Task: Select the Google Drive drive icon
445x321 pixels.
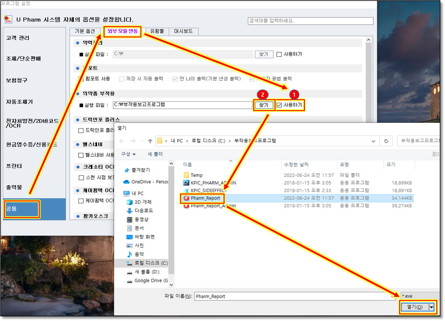Action: point(130,281)
